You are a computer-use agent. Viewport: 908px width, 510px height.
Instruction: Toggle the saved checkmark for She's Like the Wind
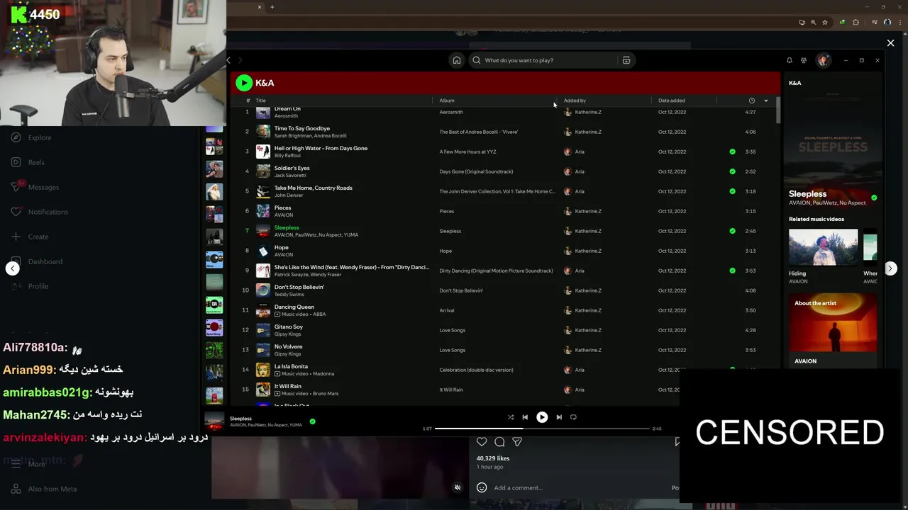(x=733, y=271)
